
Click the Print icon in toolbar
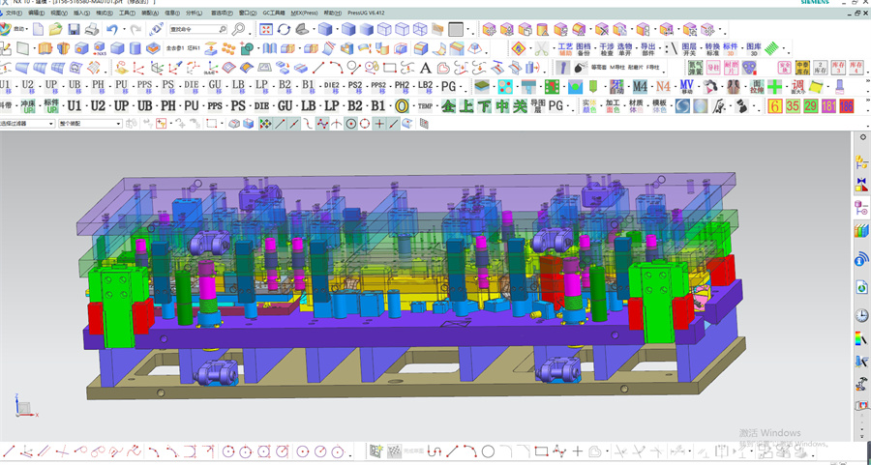tap(91, 30)
